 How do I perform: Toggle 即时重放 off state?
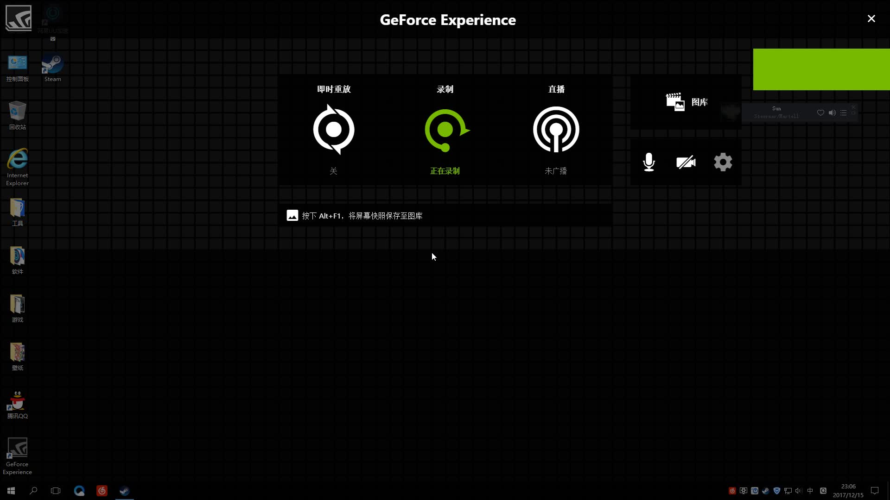333,130
